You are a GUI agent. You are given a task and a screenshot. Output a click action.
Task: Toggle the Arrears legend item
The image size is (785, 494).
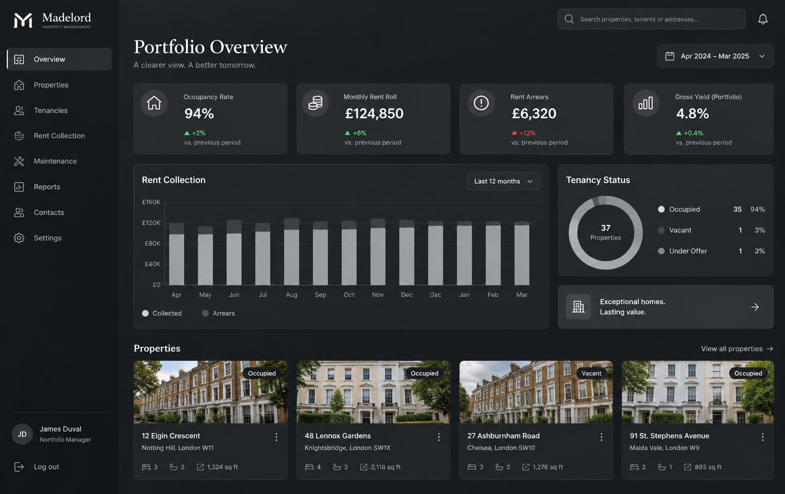(218, 313)
